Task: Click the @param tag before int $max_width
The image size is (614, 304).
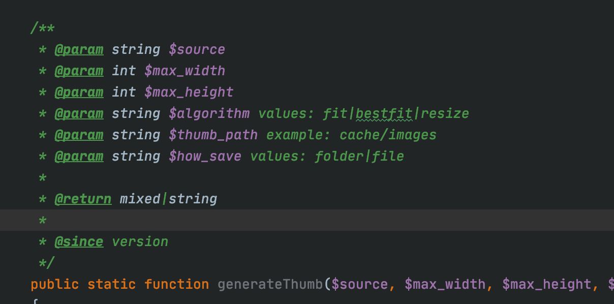Action: click(x=79, y=71)
